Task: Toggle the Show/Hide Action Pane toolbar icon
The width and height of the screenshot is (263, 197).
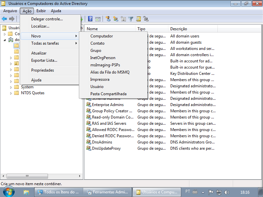Action: pos(98,19)
